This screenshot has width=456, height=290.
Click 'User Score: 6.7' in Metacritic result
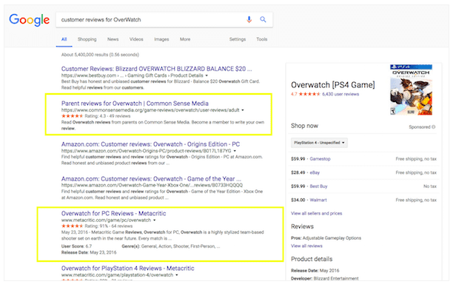pyautogui.click(x=76, y=246)
